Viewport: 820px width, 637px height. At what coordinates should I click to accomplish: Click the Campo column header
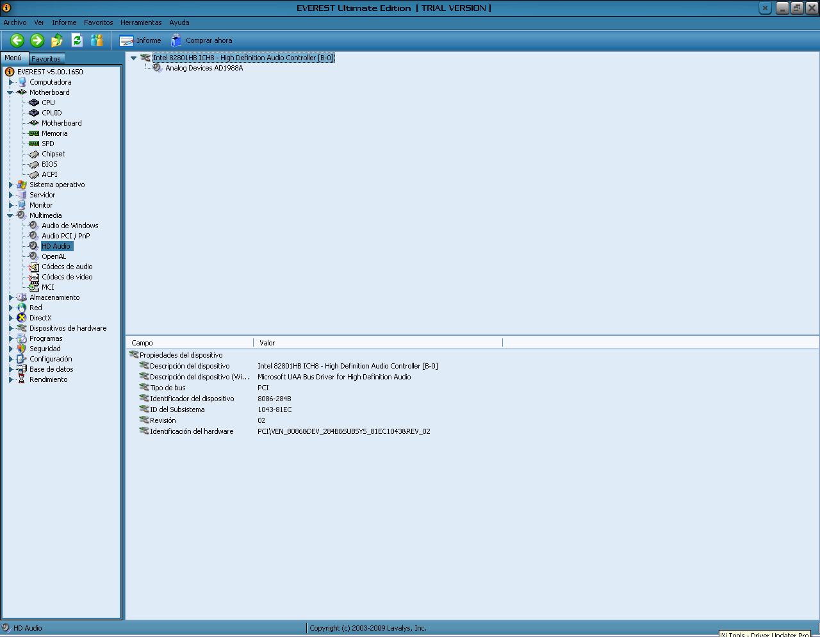click(x=190, y=343)
